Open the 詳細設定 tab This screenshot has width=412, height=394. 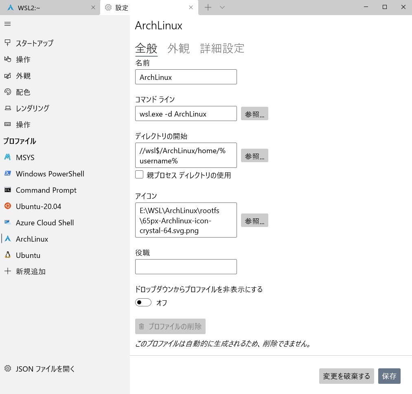[x=222, y=48]
